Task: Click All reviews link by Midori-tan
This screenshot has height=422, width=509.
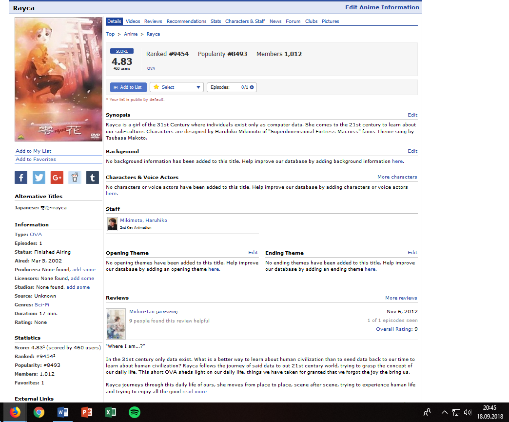Action: pos(167,312)
